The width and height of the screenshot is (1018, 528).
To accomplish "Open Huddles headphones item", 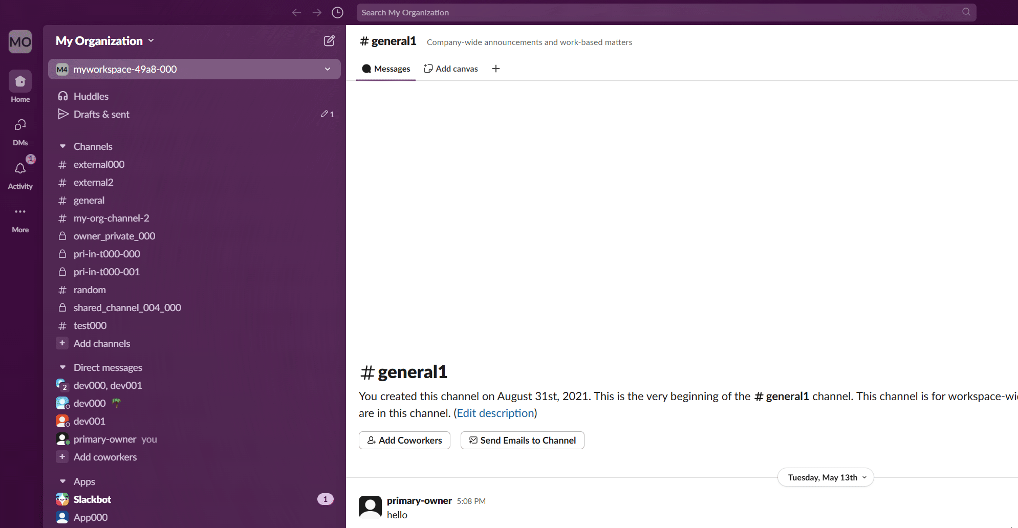I will pos(194,96).
